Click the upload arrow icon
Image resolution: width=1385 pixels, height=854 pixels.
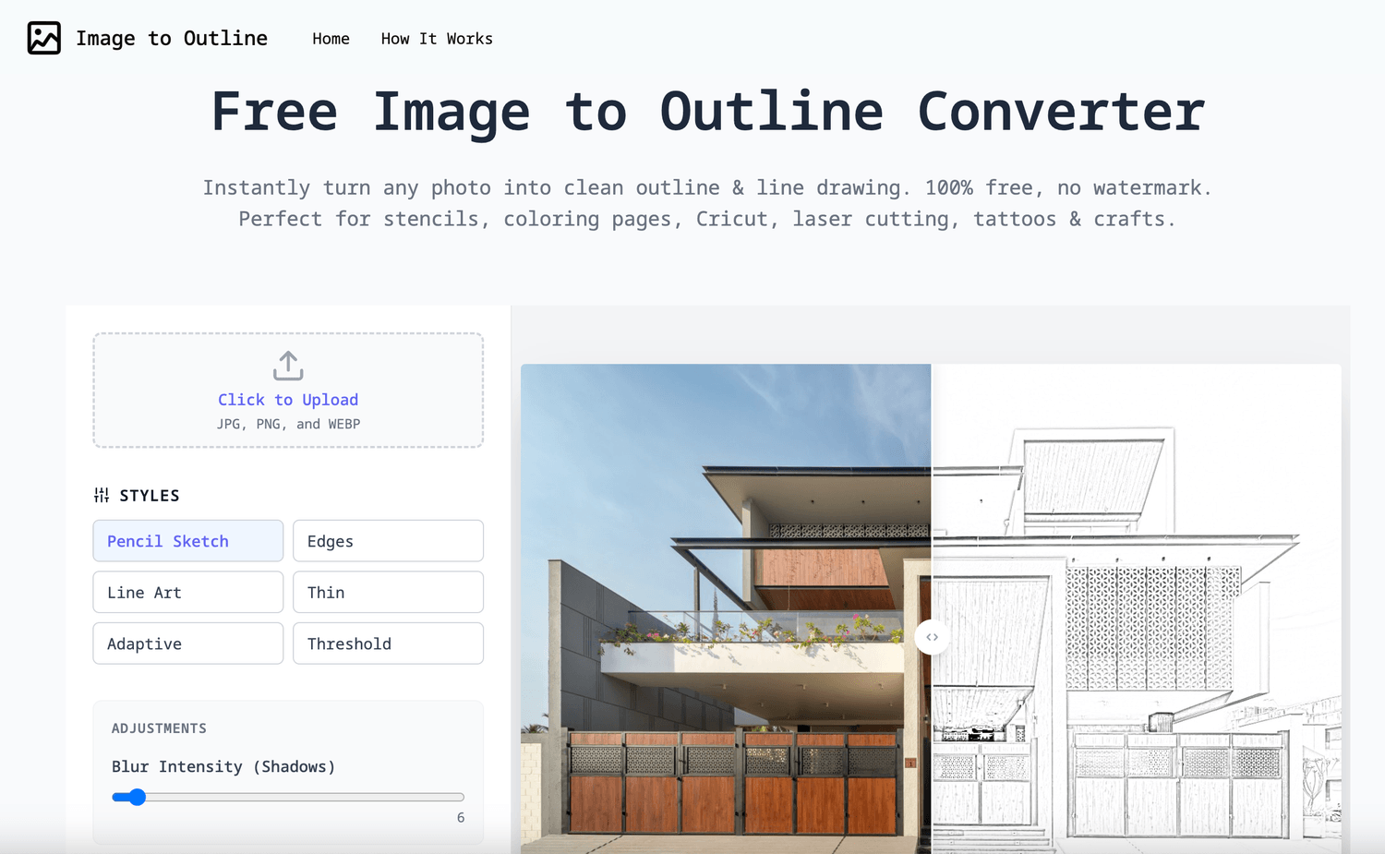(x=288, y=366)
